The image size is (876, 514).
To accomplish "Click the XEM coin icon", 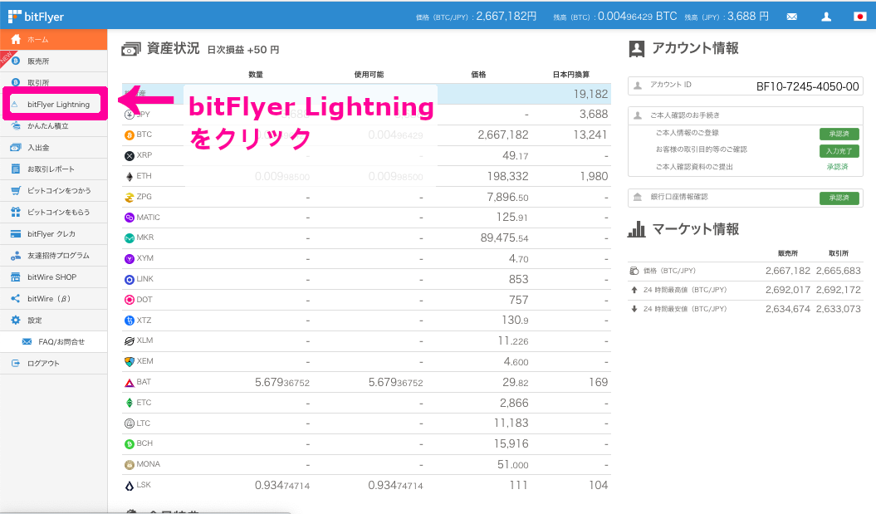I will pos(129,361).
